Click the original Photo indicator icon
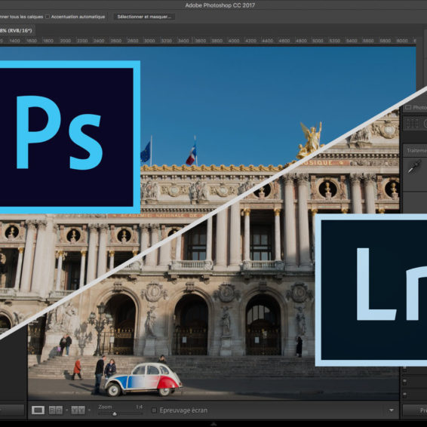427x427 pixels. pos(408,107)
